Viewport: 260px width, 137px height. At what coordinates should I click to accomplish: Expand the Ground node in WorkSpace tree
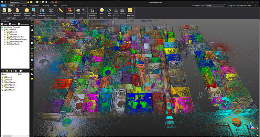coord(5,34)
